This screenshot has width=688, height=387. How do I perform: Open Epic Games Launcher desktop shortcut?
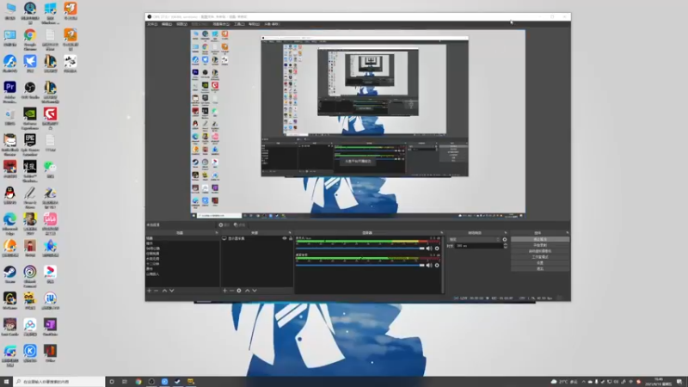(x=30, y=144)
